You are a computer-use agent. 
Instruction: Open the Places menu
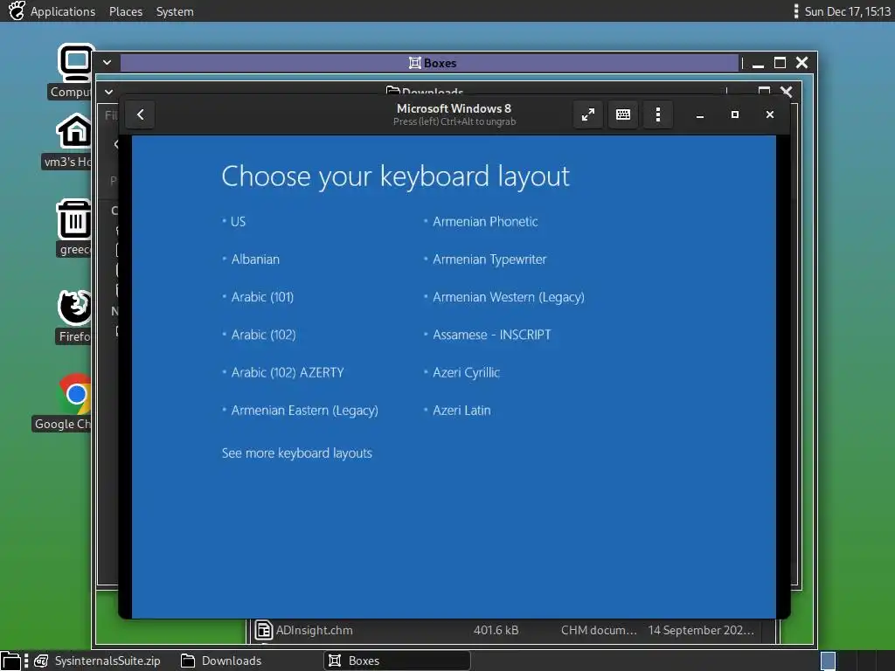click(126, 11)
